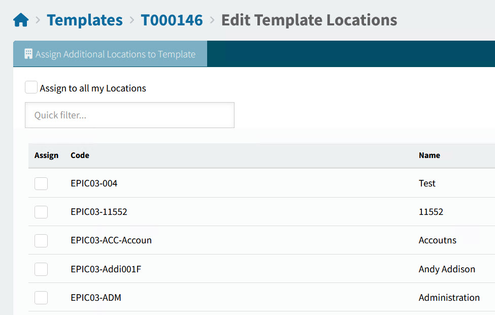Viewport: 495px width, 315px height.
Task: Sort by the Name column header
Action: [x=429, y=155]
